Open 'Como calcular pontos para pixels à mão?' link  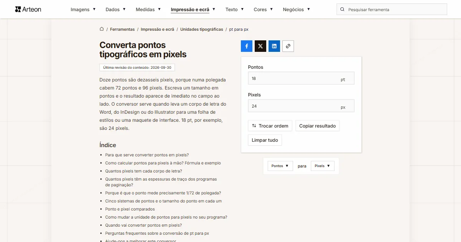pos(163,163)
